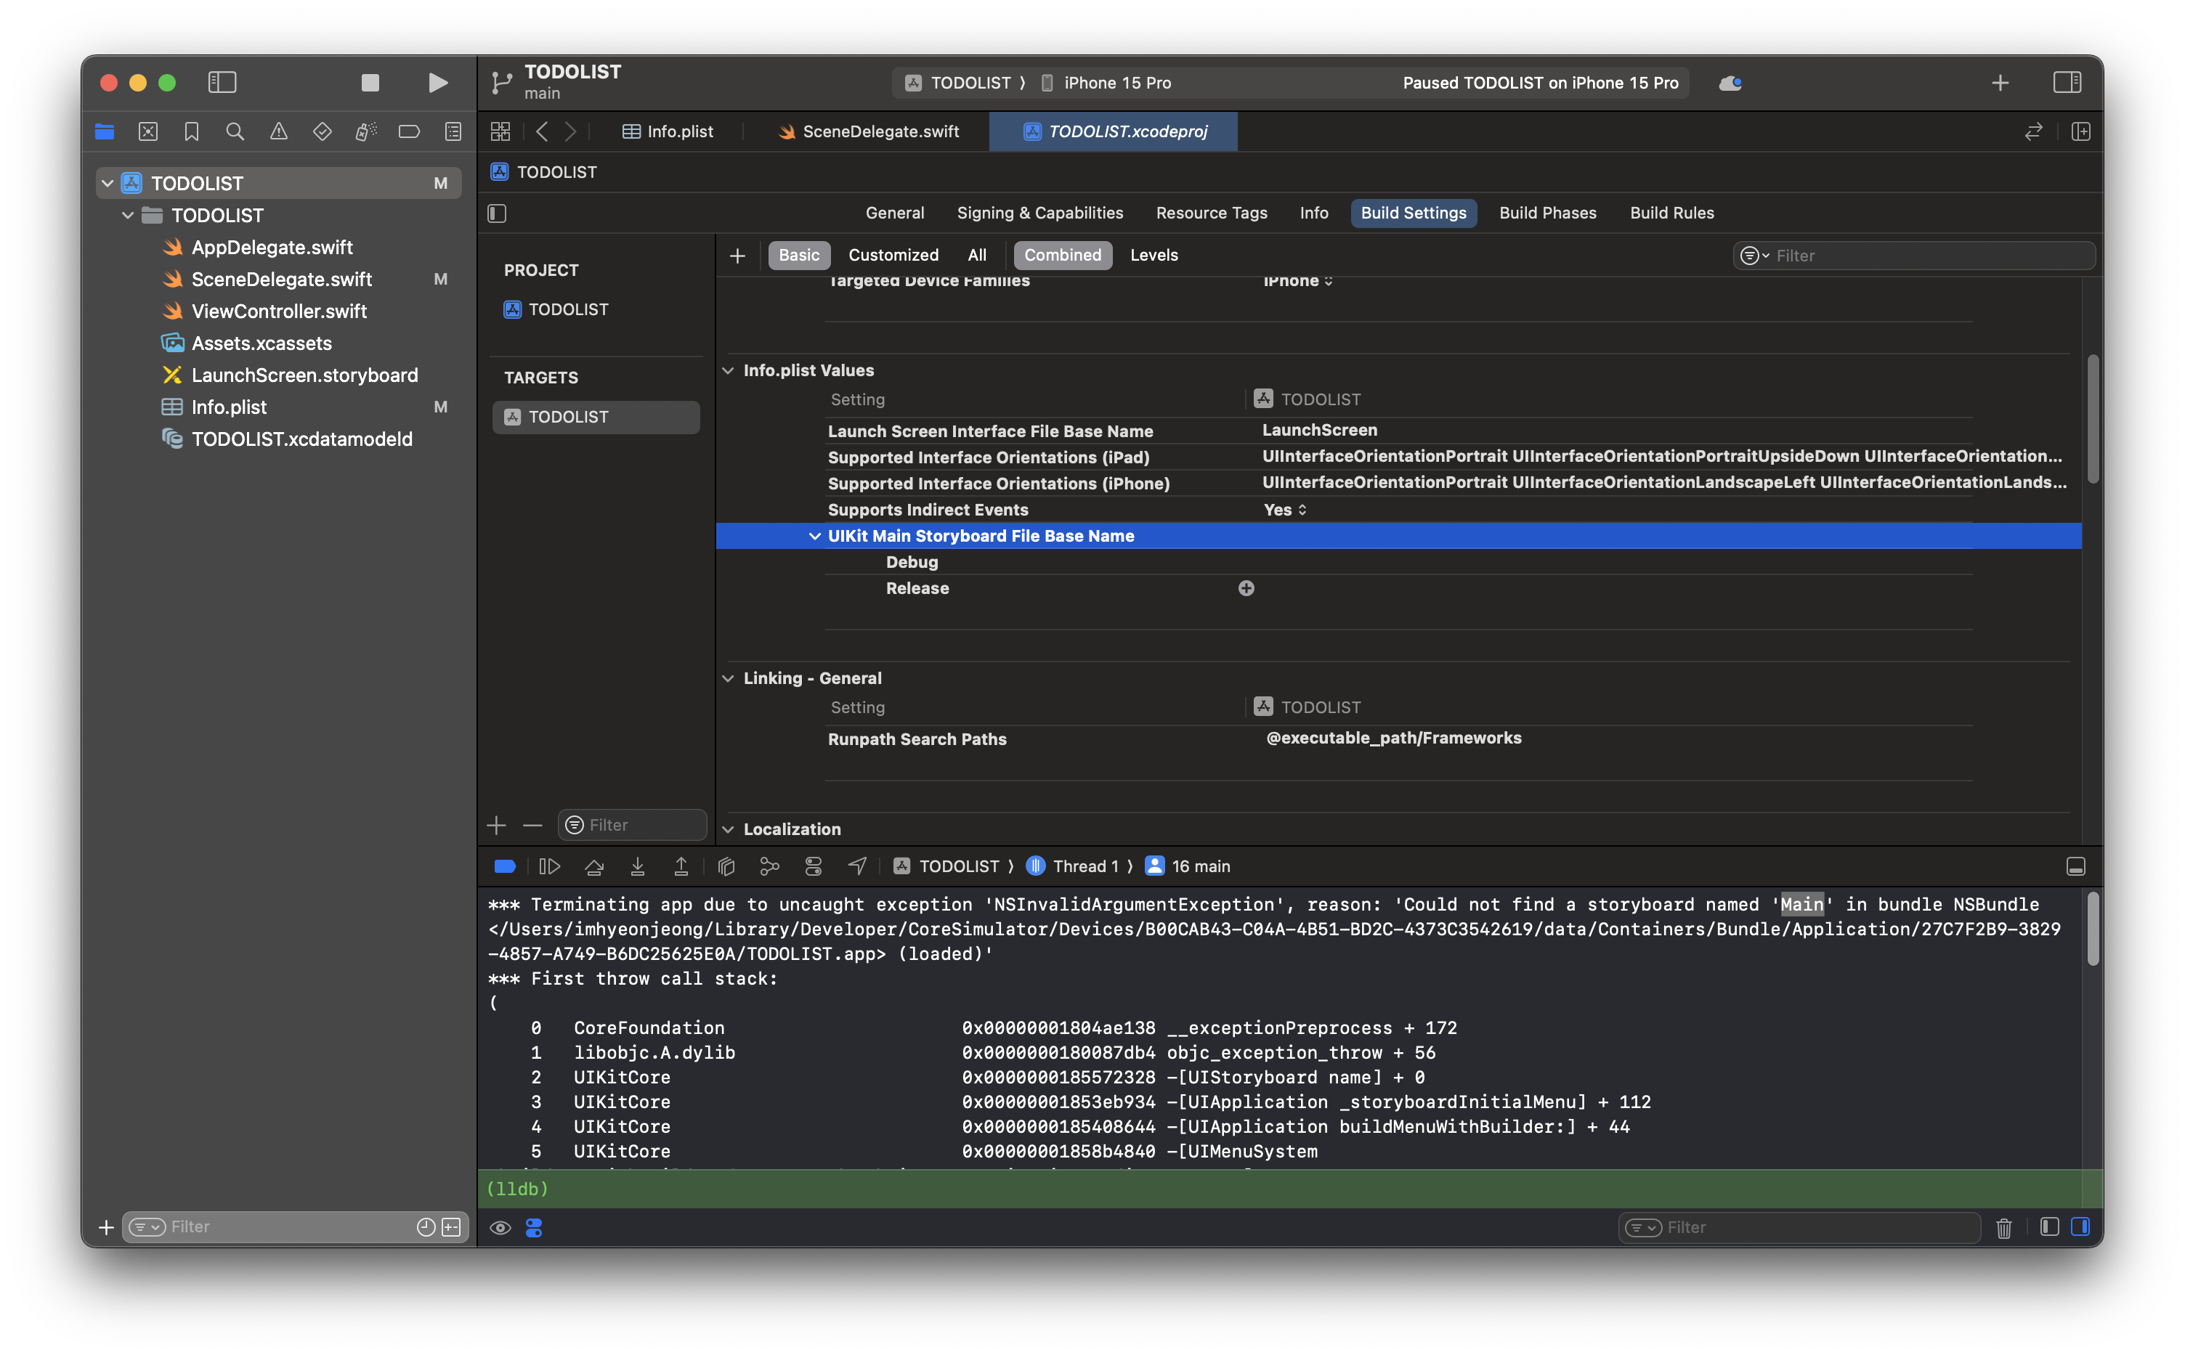2185x1355 pixels.
Task: Clear the console with trash icon
Action: point(2004,1228)
